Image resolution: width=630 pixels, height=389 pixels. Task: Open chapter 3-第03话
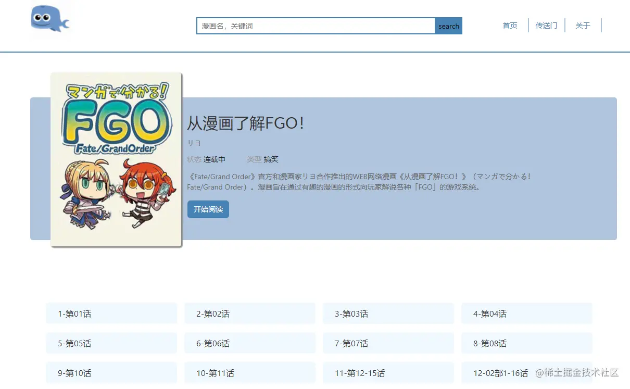tap(388, 313)
